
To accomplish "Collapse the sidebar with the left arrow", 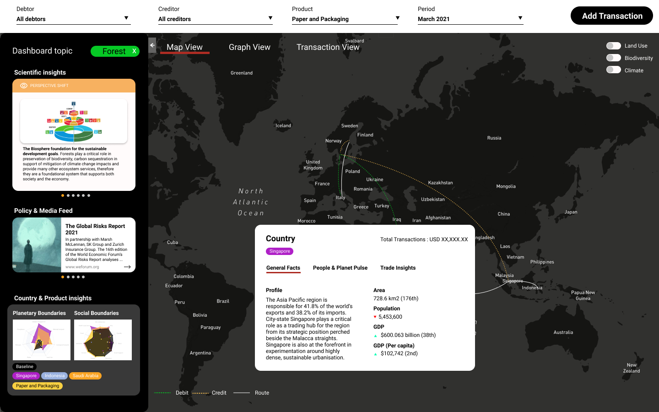I will 152,45.
